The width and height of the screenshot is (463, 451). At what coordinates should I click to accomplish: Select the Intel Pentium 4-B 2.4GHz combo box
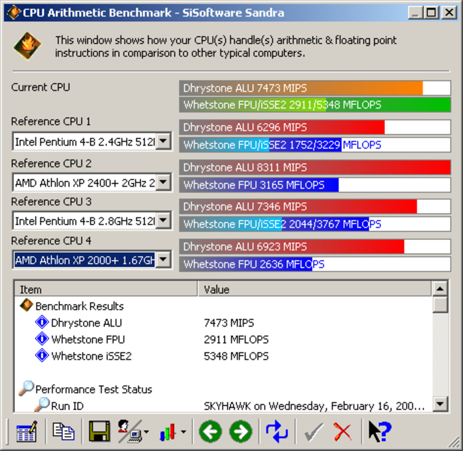click(x=92, y=142)
